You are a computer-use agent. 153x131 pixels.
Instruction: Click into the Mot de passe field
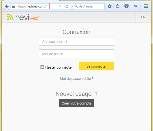(x=76, y=54)
